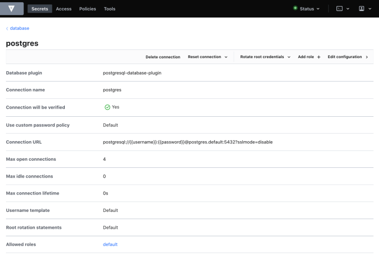Open the console terminal icon
379x258 pixels.
click(x=341, y=9)
